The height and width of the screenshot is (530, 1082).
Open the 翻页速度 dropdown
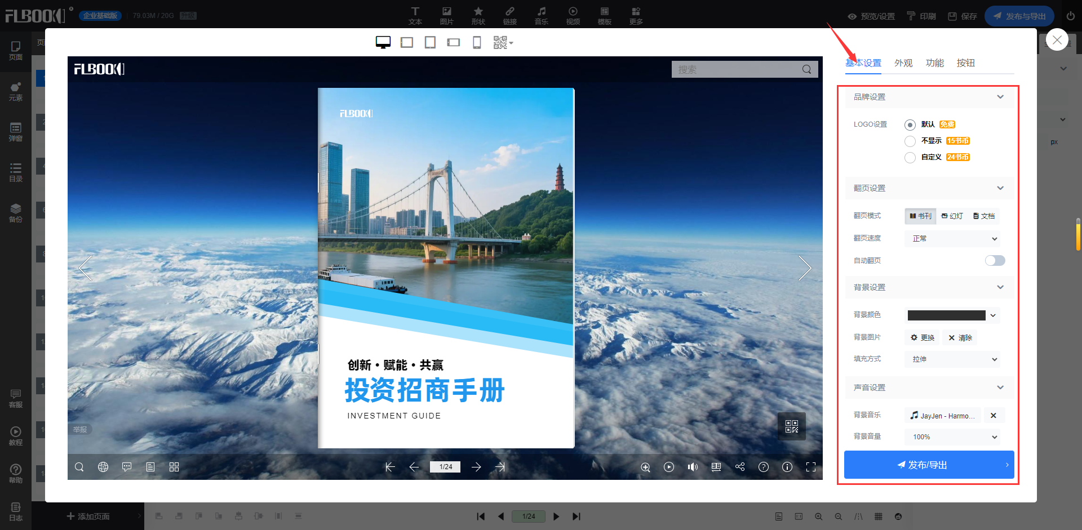coord(952,239)
